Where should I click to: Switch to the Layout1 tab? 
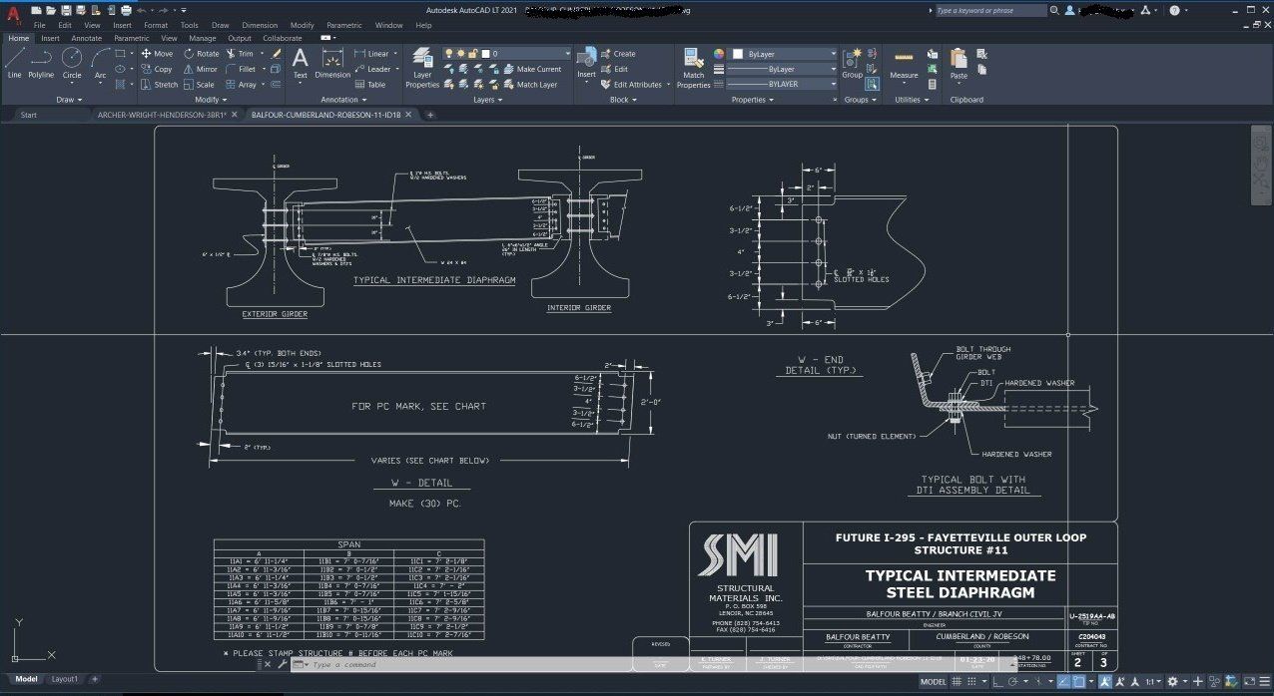click(64, 679)
